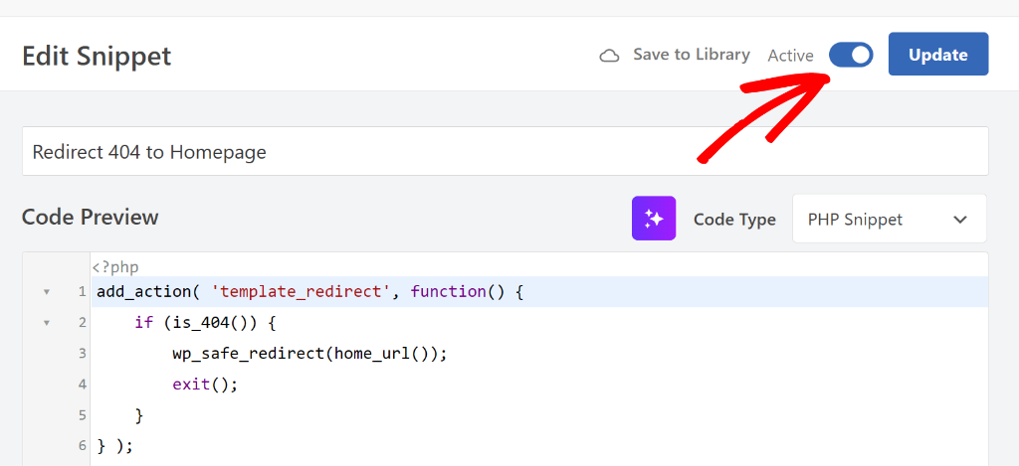Toggle the Active snippet switch
The height and width of the screenshot is (466, 1019).
point(851,56)
